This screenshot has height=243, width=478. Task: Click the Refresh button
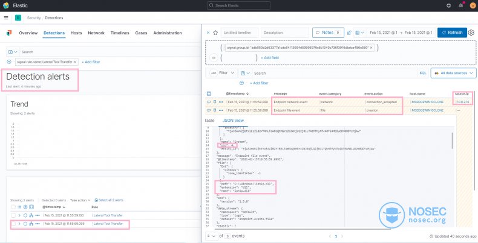click(x=452, y=33)
